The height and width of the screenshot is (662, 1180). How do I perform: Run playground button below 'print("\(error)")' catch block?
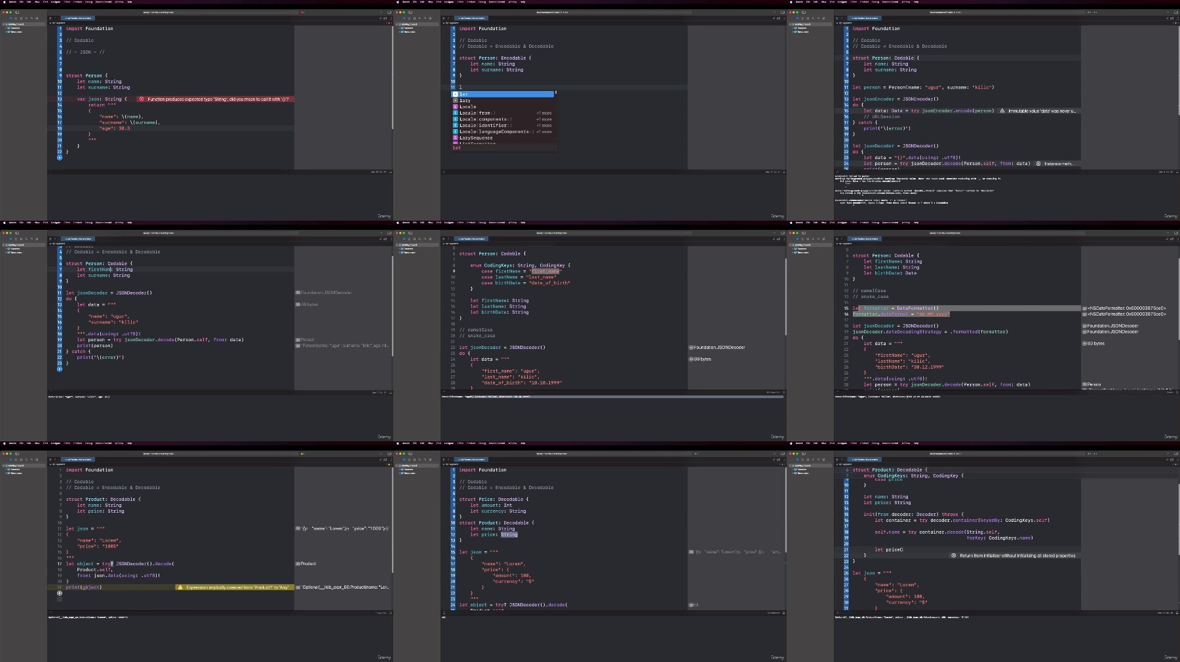60,369
